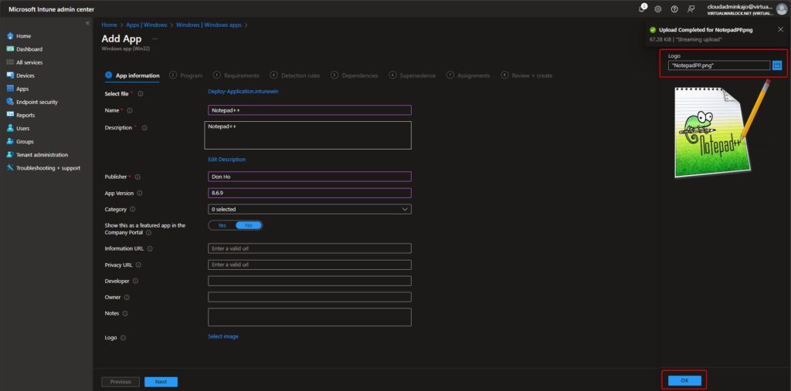Show info tooltip next to Notes

pos(125,313)
